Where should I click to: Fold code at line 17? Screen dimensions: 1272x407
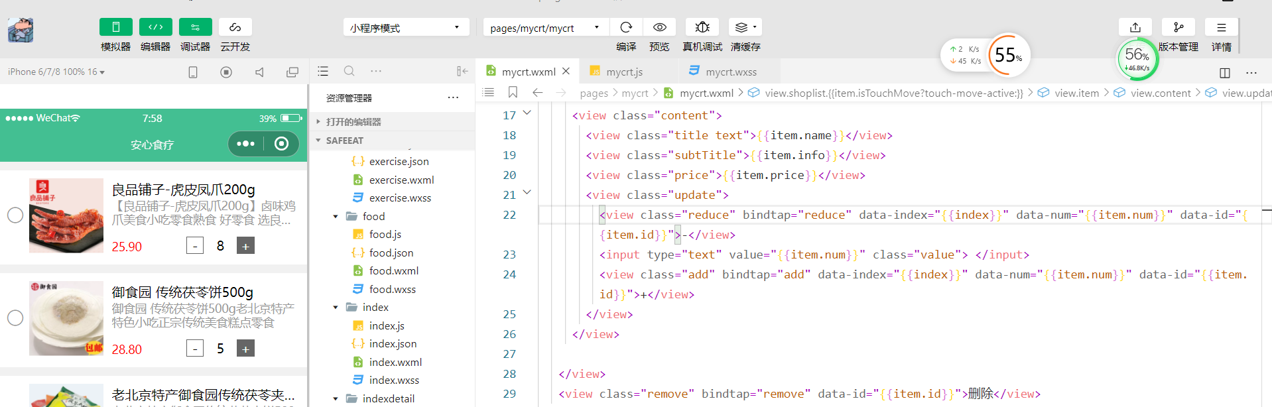point(527,113)
